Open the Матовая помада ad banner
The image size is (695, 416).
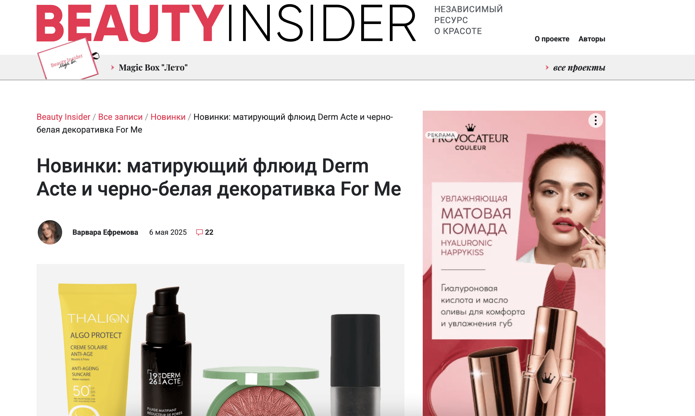514,263
